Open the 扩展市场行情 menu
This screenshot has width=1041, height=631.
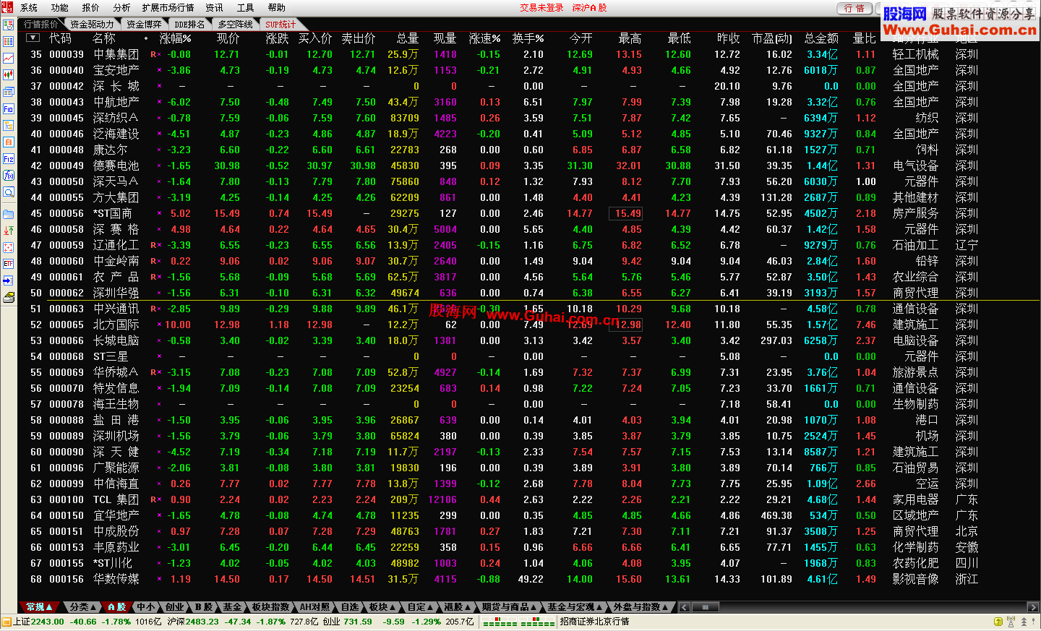tap(168, 8)
